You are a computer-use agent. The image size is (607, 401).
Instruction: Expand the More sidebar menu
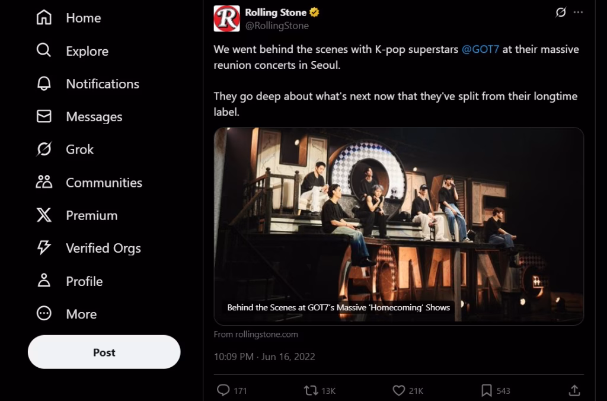tap(80, 314)
